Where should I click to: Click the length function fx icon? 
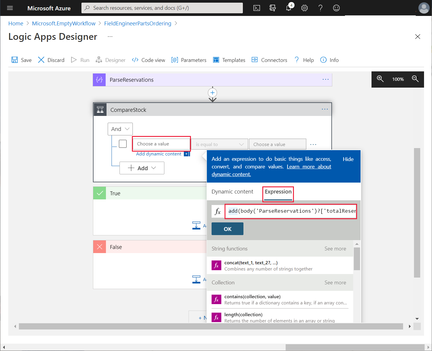[x=216, y=317]
